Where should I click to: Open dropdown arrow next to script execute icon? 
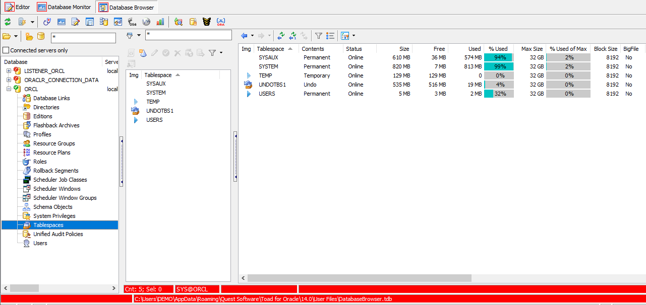tap(33, 22)
